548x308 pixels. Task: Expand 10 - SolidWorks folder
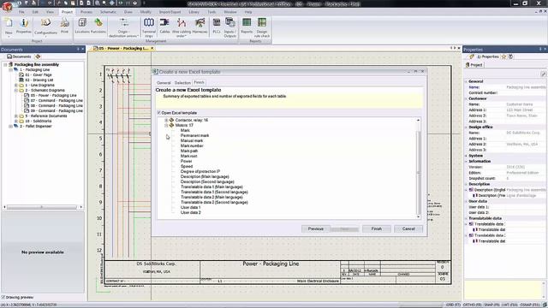pos(15,121)
